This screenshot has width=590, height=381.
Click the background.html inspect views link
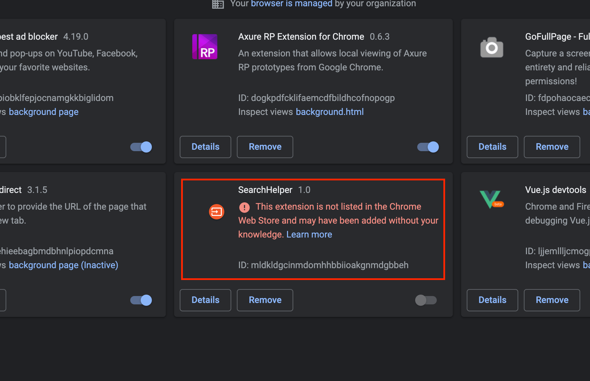click(x=329, y=111)
